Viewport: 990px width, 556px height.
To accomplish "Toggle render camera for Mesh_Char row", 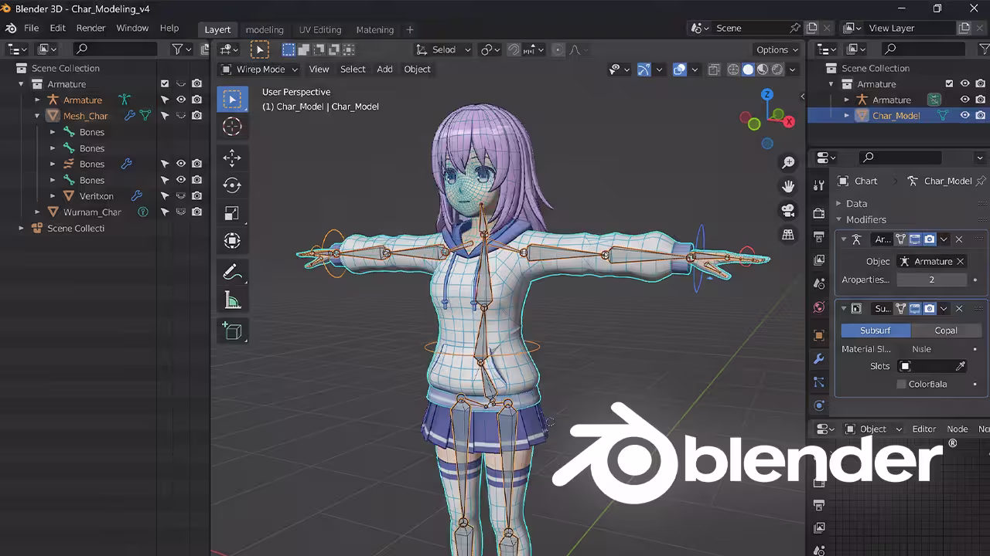I will click(197, 116).
